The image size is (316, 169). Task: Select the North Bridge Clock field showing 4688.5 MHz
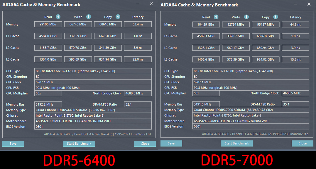[138, 93]
